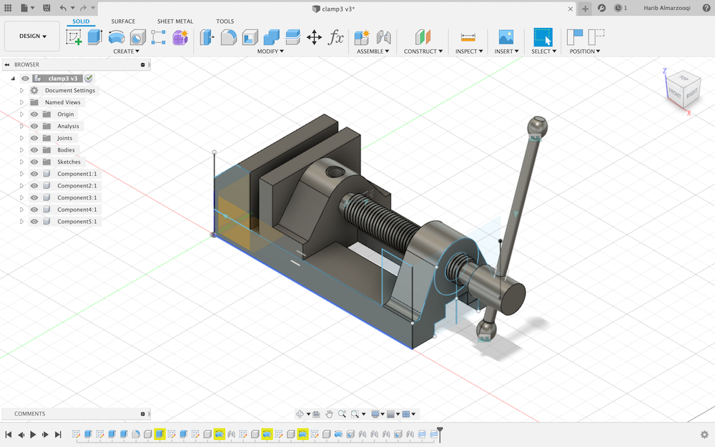Expand the Joints folder in browser

coord(22,138)
